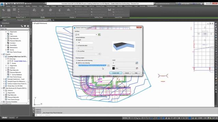Select Creating Solids from Civil 3D project
Image resolution: width=218 pixels, height=122 pixels.
tap(17, 57)
